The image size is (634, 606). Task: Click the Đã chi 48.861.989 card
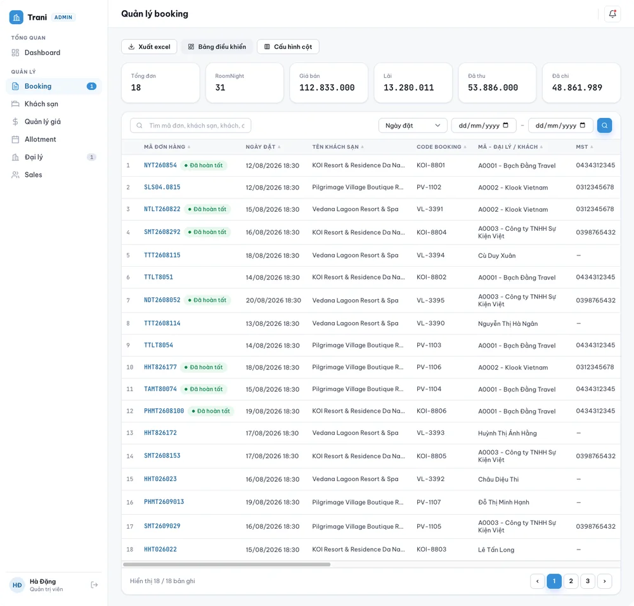pos(581,82)
